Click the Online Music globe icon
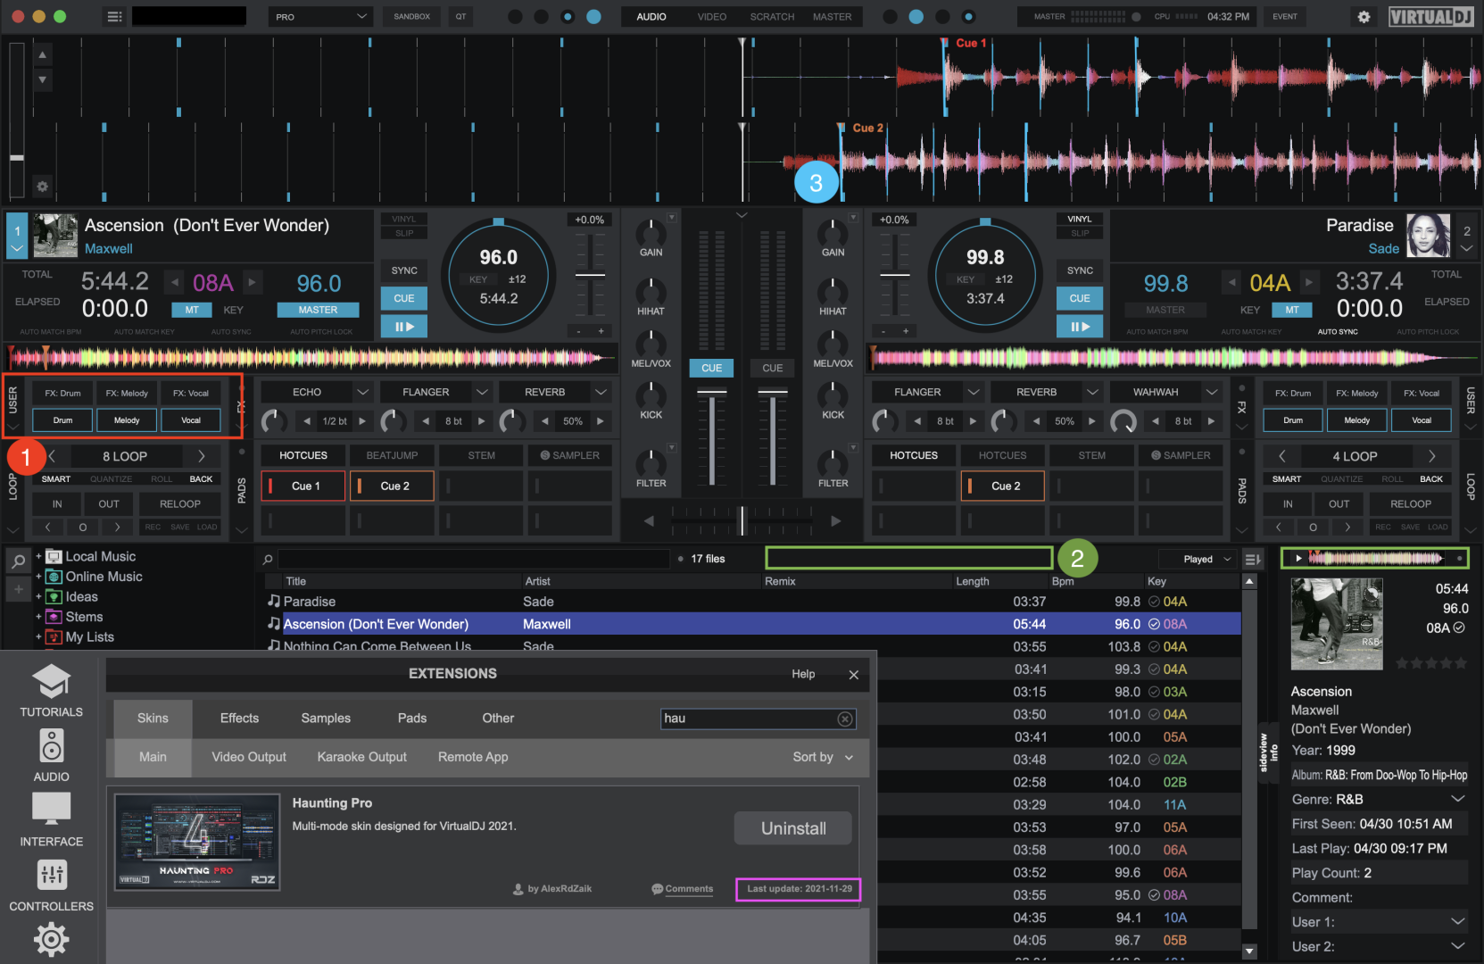Image resolution: width=1484 pixels, height=964 pixels. tap(54, 577)
